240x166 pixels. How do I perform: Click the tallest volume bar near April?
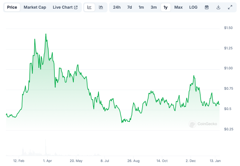(x=45, y=148)
